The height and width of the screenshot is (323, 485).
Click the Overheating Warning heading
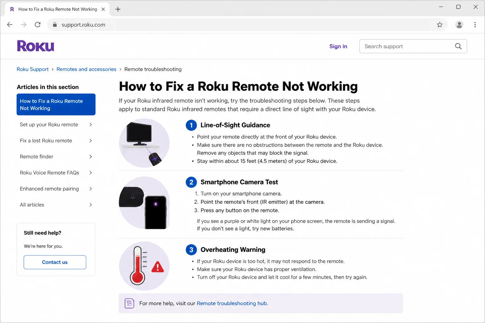(x=233, y=250)
